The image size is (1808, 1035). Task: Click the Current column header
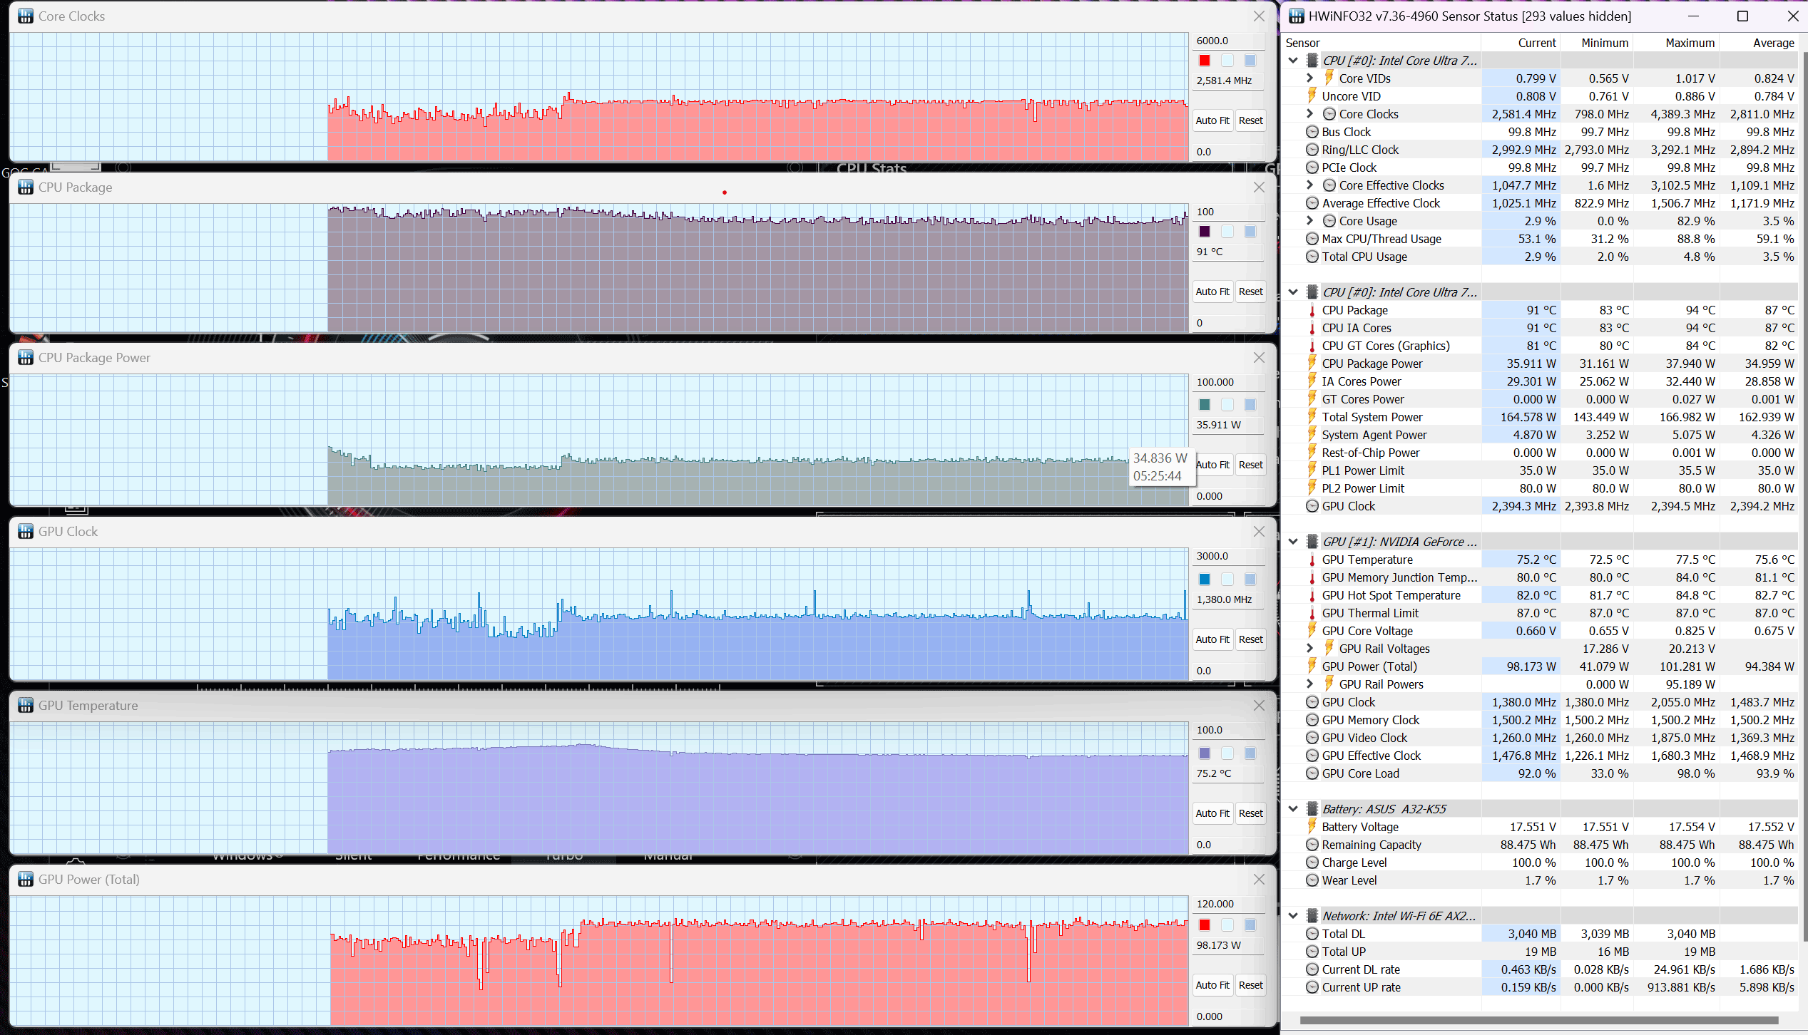(1521, 43)
